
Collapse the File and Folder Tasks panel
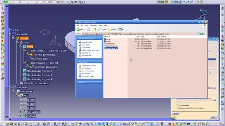click(x=100, y=38)
